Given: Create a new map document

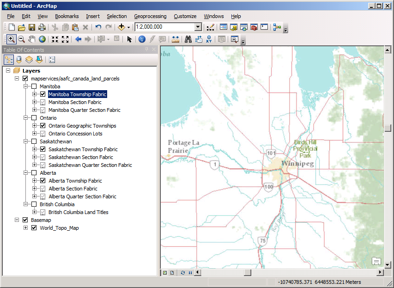Looking at the screenshot, I should (x=12, y=27).
